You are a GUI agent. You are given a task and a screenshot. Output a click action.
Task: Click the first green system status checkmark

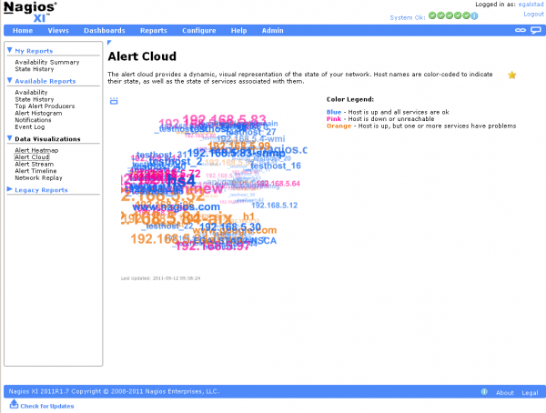pyautogui.click(x=432, y=15)
